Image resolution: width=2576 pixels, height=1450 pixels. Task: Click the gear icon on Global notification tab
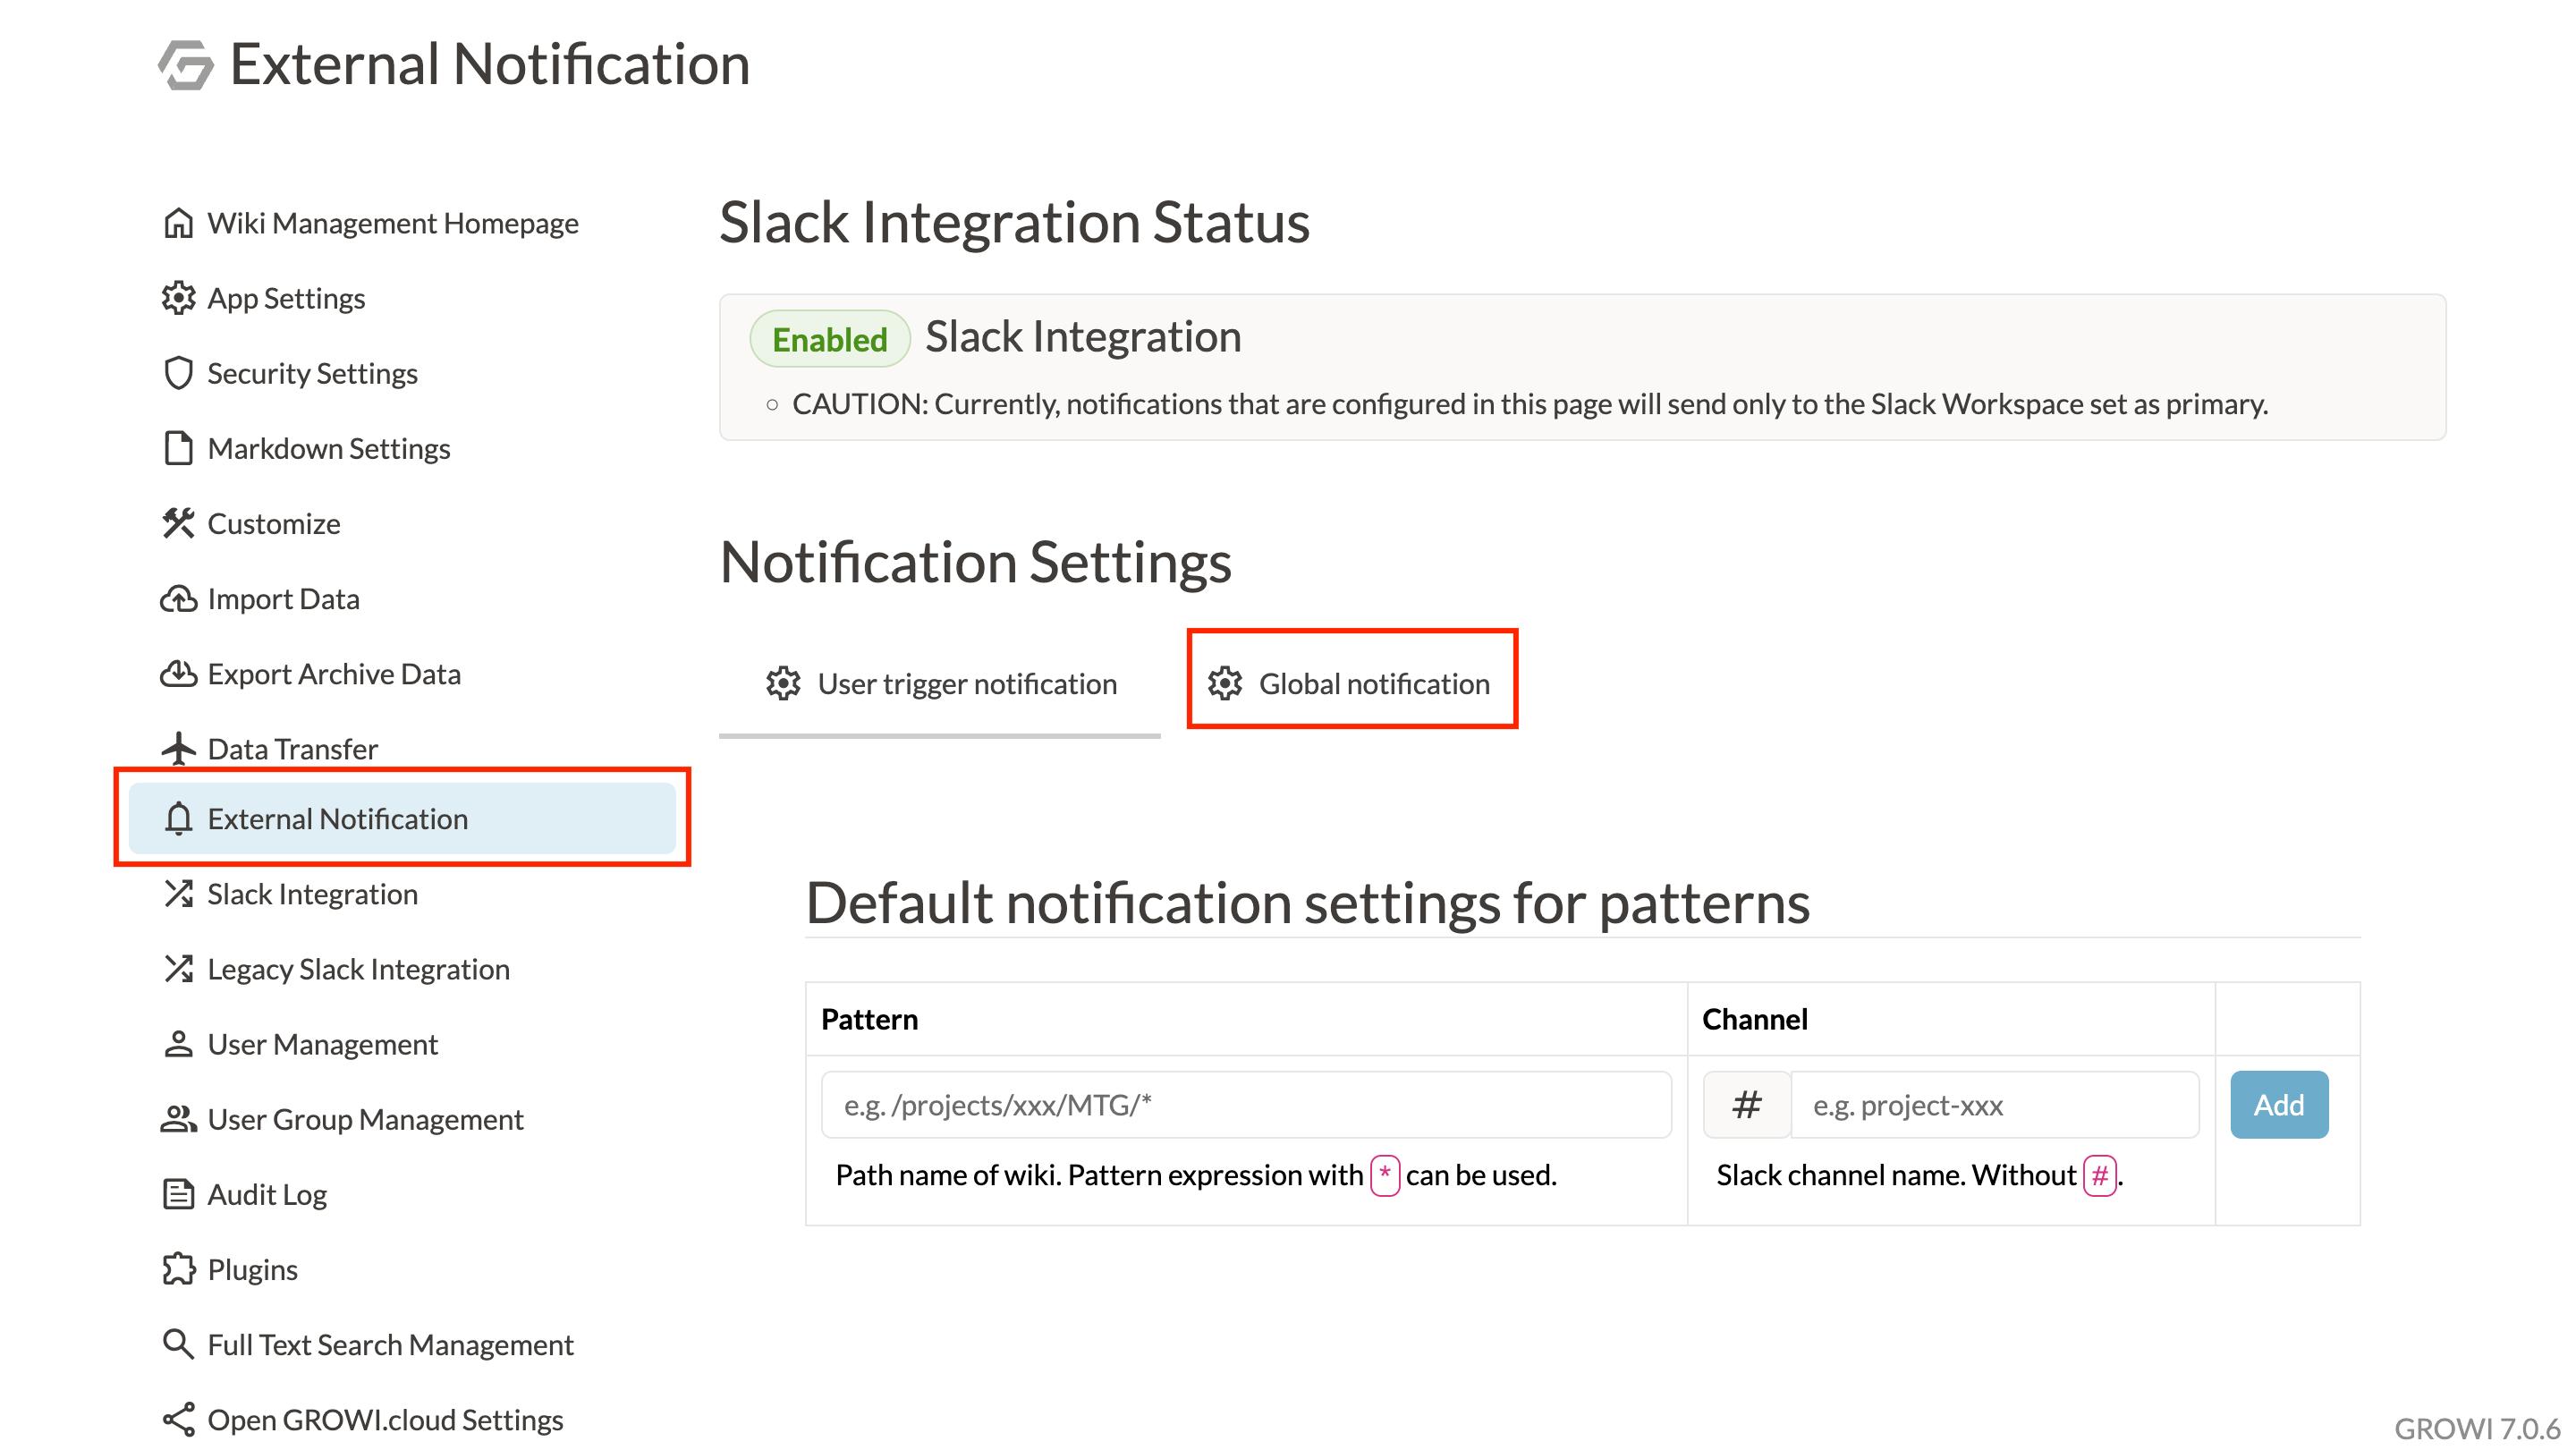[x=1225, y=684]
